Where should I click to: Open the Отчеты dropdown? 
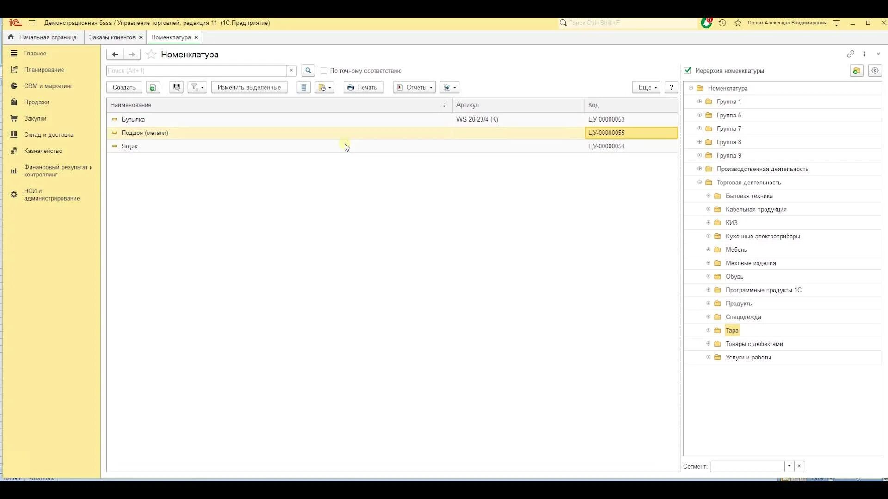[x=414, y=87]
